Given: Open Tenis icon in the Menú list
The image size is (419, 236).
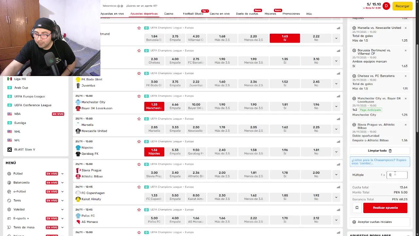Looking at the screenshot, I should [9, 201].
